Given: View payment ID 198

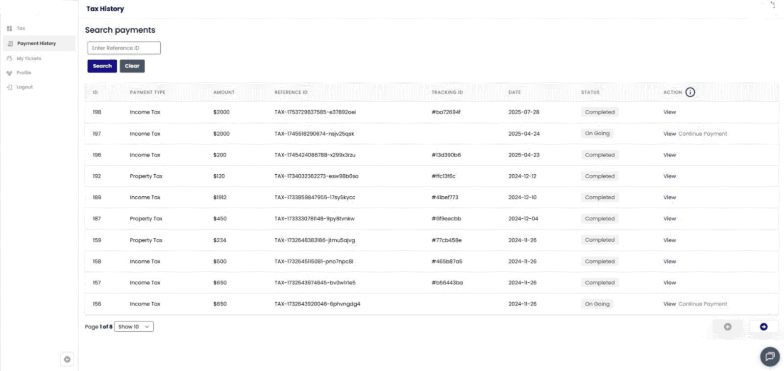Looking at the screenshot, I should pos(669,112).
